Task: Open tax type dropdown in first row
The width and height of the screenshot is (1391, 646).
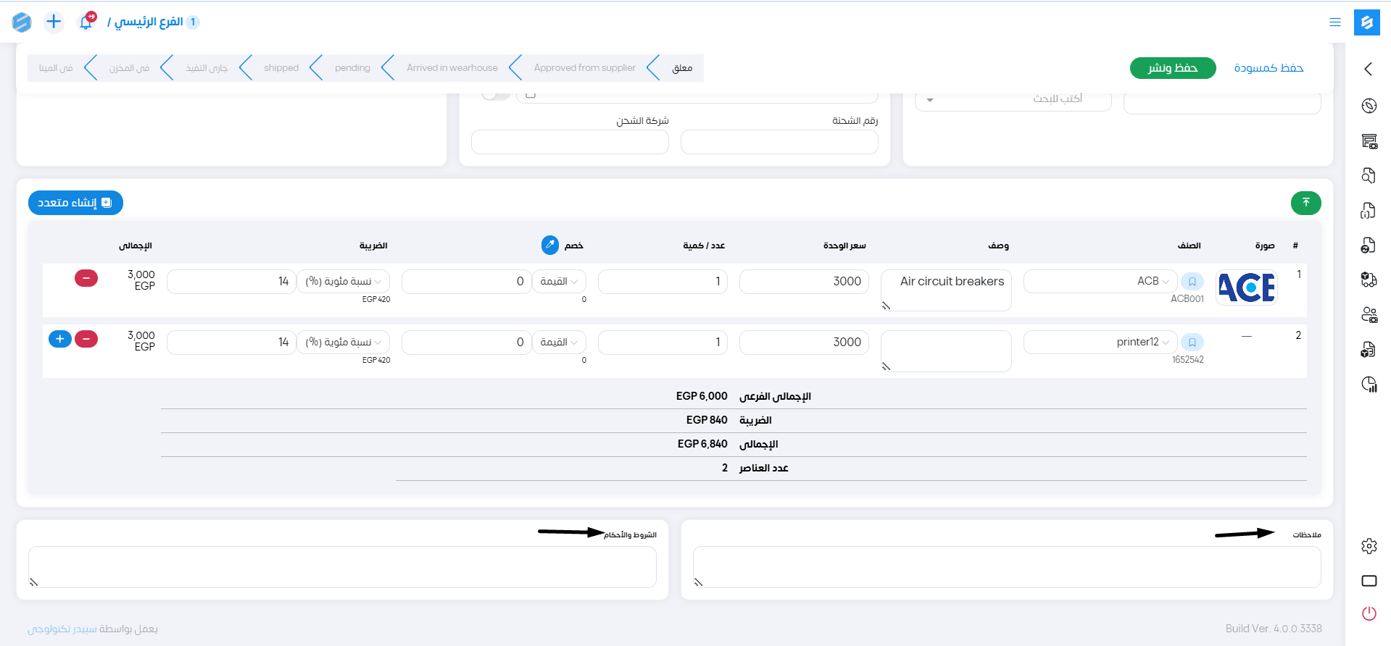Action: (x=343, y=282)
